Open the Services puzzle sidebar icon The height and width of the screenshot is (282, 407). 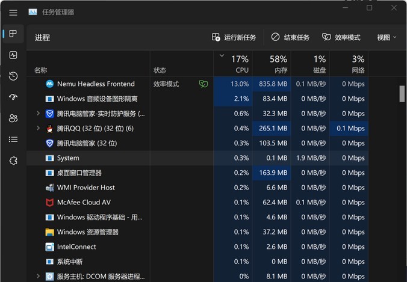point(13,161)
